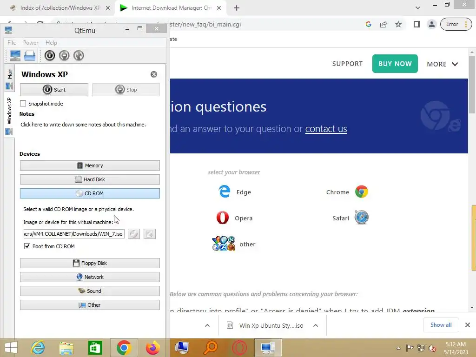Select the Internet Download Manager browser tab
Image resolution: width=476 pixels, height=357 pixels.
coord(171,8)
